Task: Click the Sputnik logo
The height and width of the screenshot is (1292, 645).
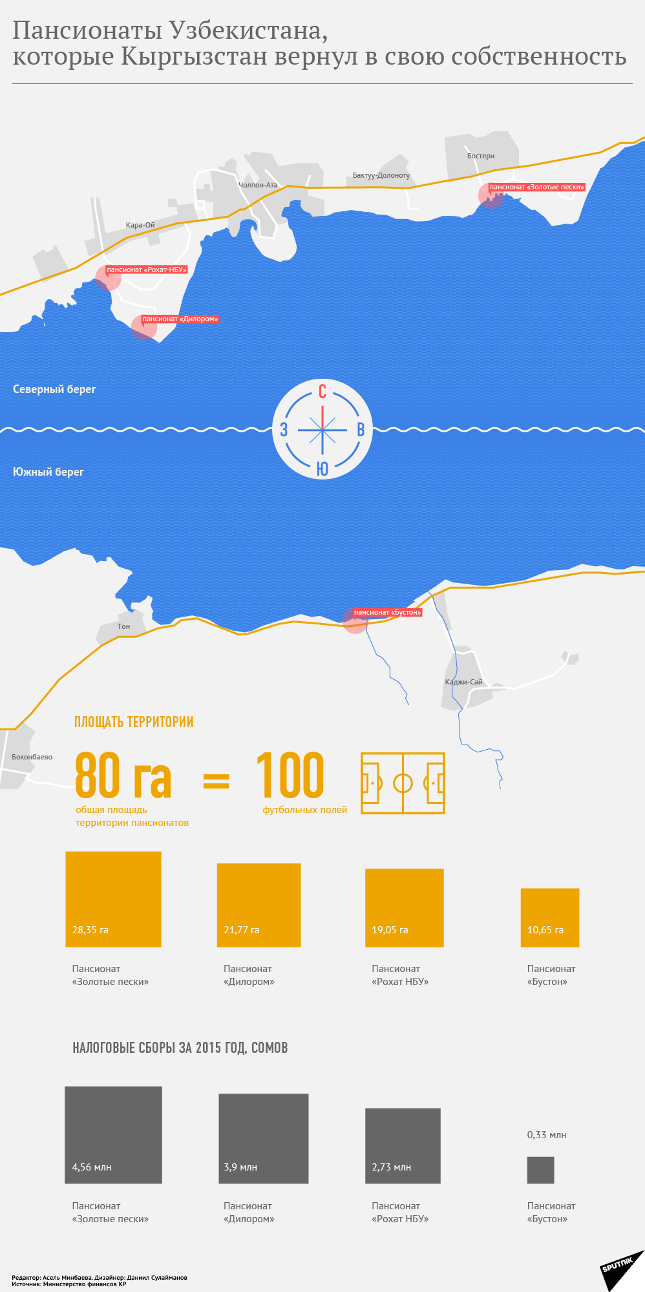Action: tap(619, 1268)
